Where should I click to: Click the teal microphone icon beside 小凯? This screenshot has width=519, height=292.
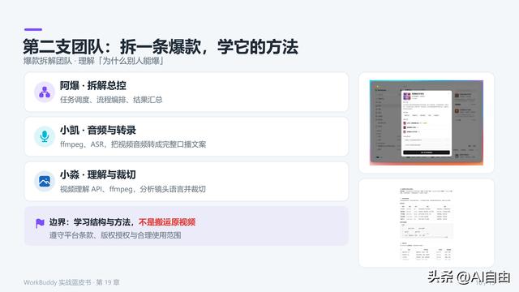coord(45,136)
